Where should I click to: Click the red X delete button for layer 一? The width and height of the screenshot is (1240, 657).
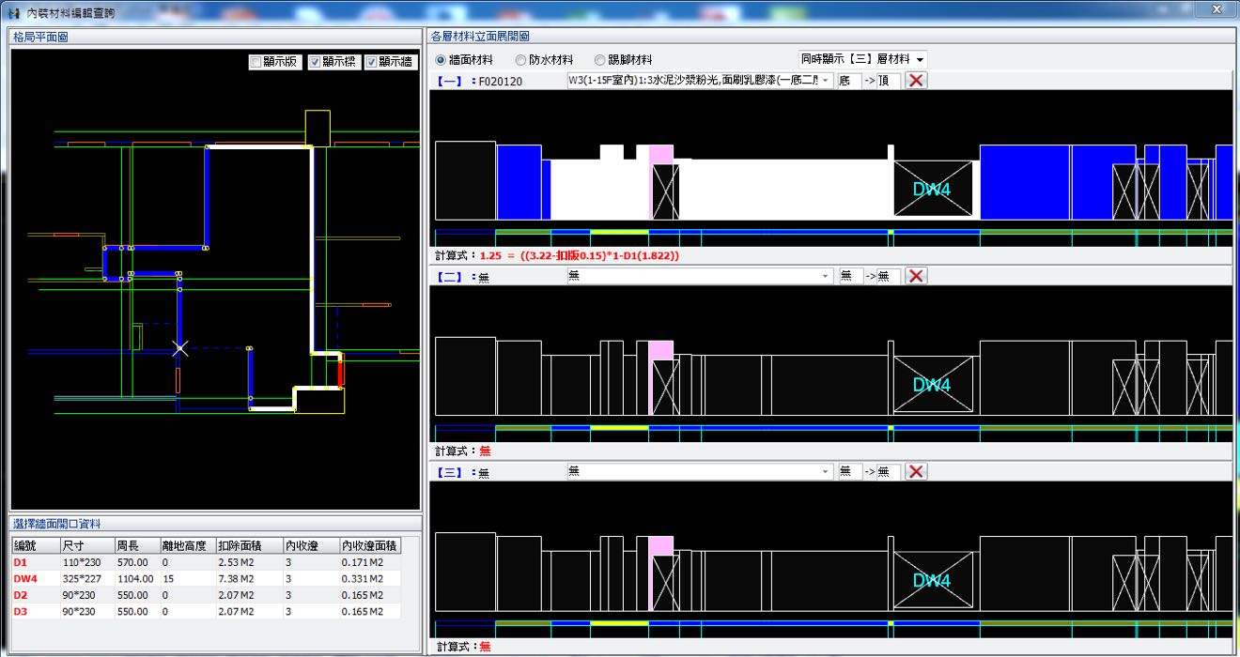point(916,81)
